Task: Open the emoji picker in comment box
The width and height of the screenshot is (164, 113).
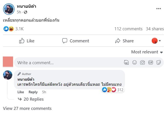Action: pyautogui.click(x=134, y=62)
